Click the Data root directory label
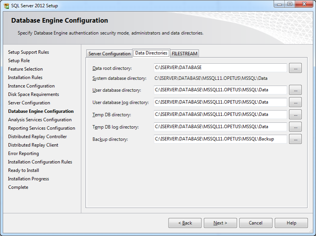This screenshot has width=316, height=236. (112, 68)
